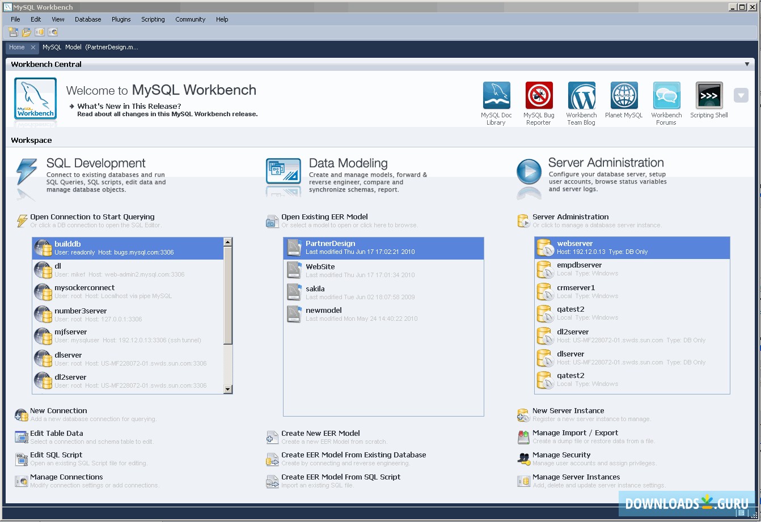Open the MySQL Doc Library icon

(496, 95)
